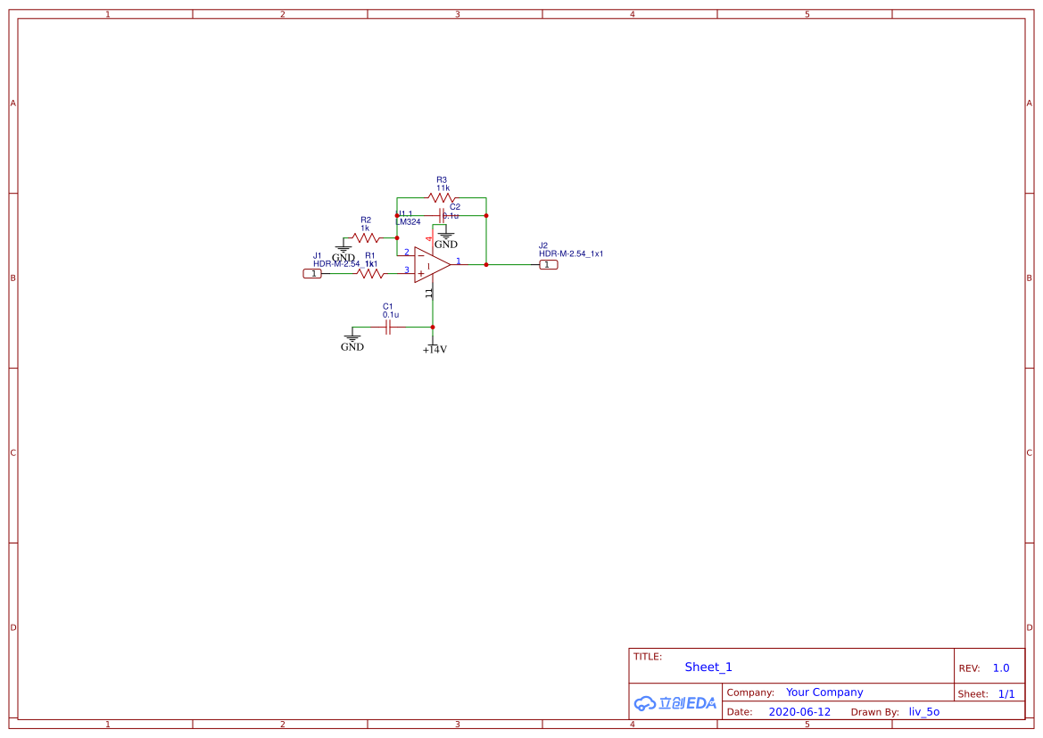
Task: Click the 1k value under R2
Action: click(365, 228)
